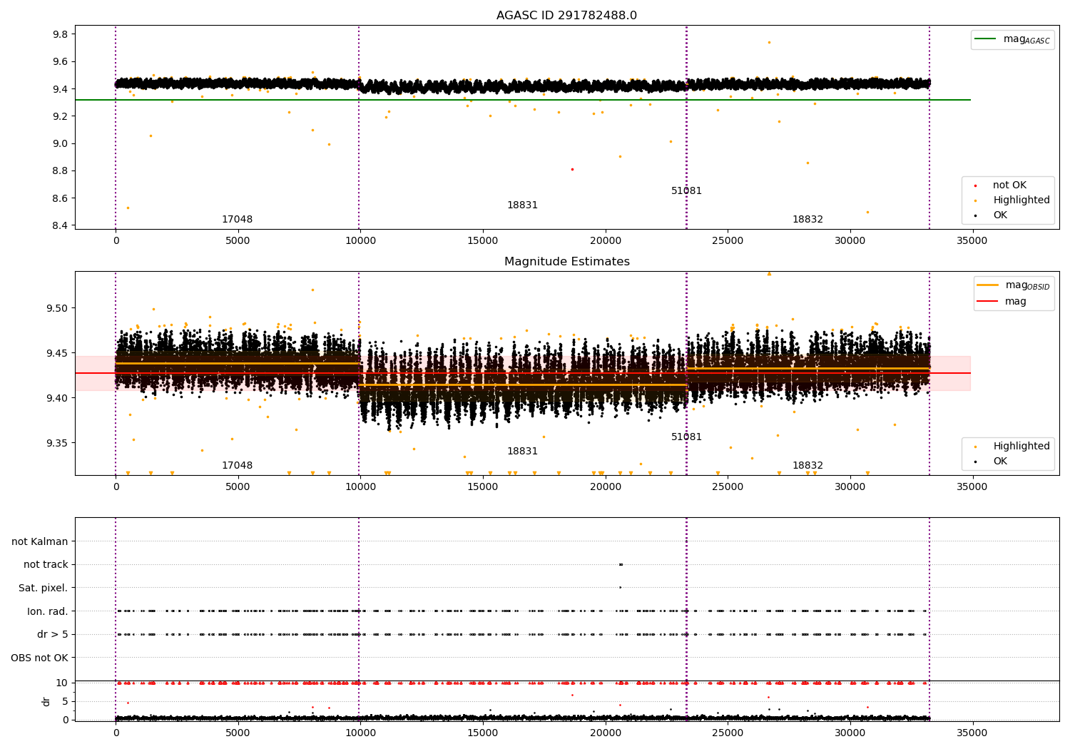Click the 'not Kalman' y-axis label
This screenshot has height=749, width=1070.
(x=40, y=542)
